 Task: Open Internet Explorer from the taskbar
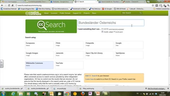click(x=13, y=94)
